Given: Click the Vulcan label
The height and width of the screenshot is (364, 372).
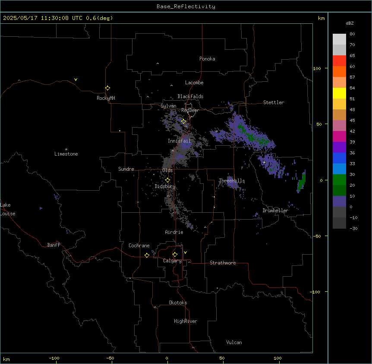Looking at the screenshot, I should point(234,342).
